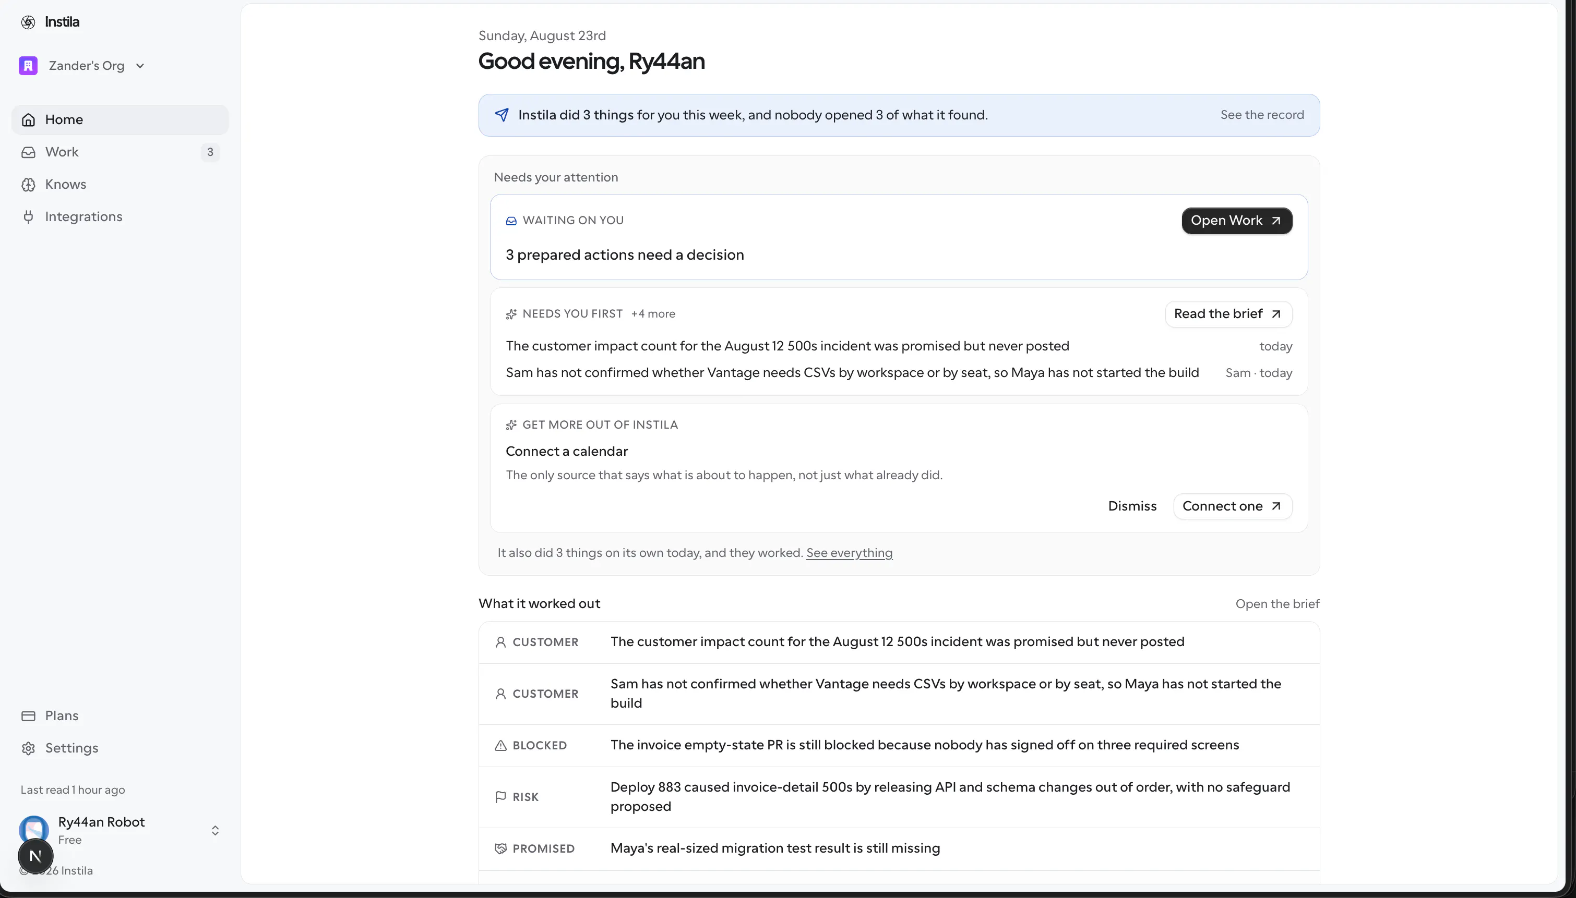1576x898 pixels.
Task: Navigate to Integrations
Action: 120,217
